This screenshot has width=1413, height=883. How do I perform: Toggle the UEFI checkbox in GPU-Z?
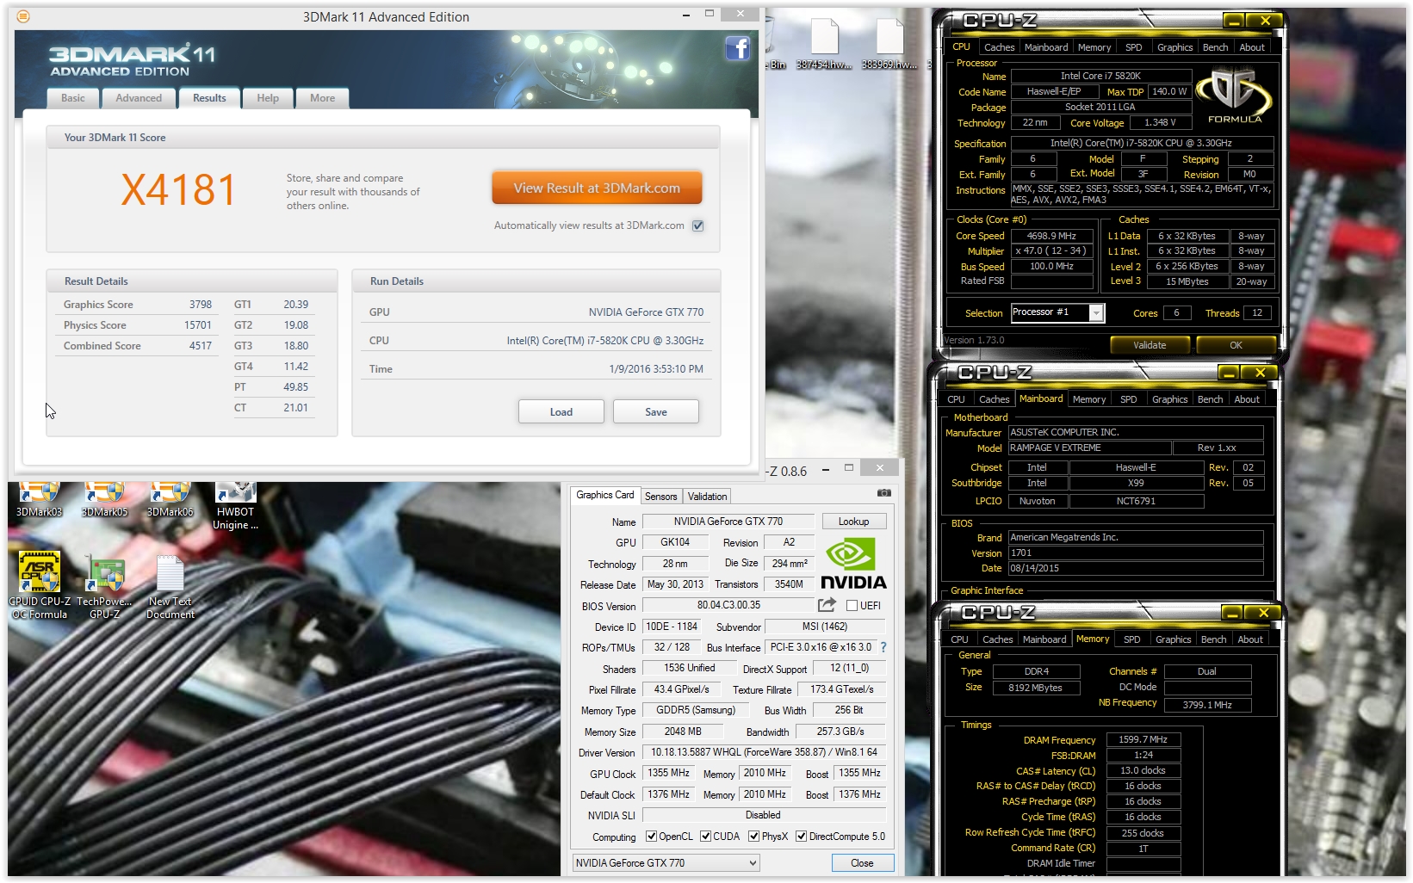(852, 606)
